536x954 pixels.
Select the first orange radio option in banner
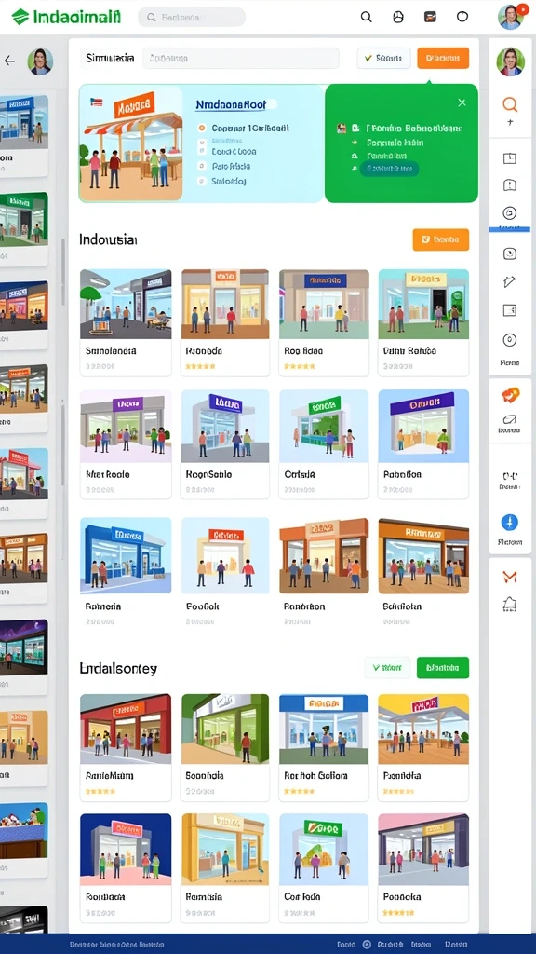click(202, 129)
